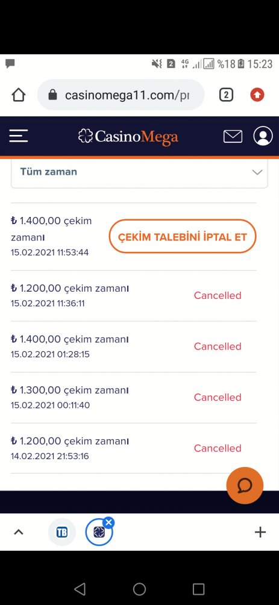Add a new browser tab with plus
The width and height of the screenshot is (279, 605).
(260, 532)
